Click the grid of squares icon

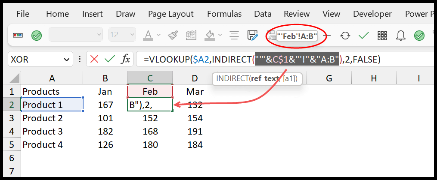382,36
